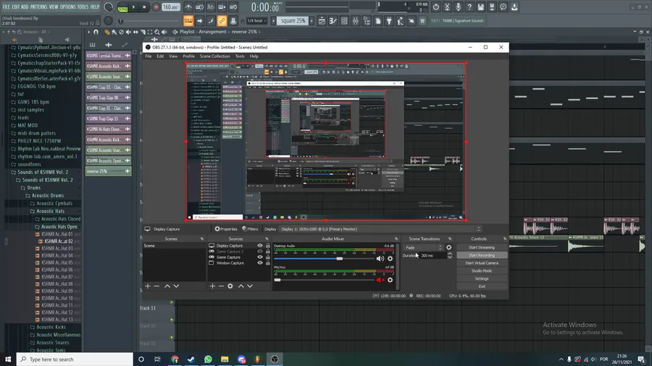Screen dimensions: 652x366
Task: Open Desktop Audio gear settings
Action: (390, 258)
